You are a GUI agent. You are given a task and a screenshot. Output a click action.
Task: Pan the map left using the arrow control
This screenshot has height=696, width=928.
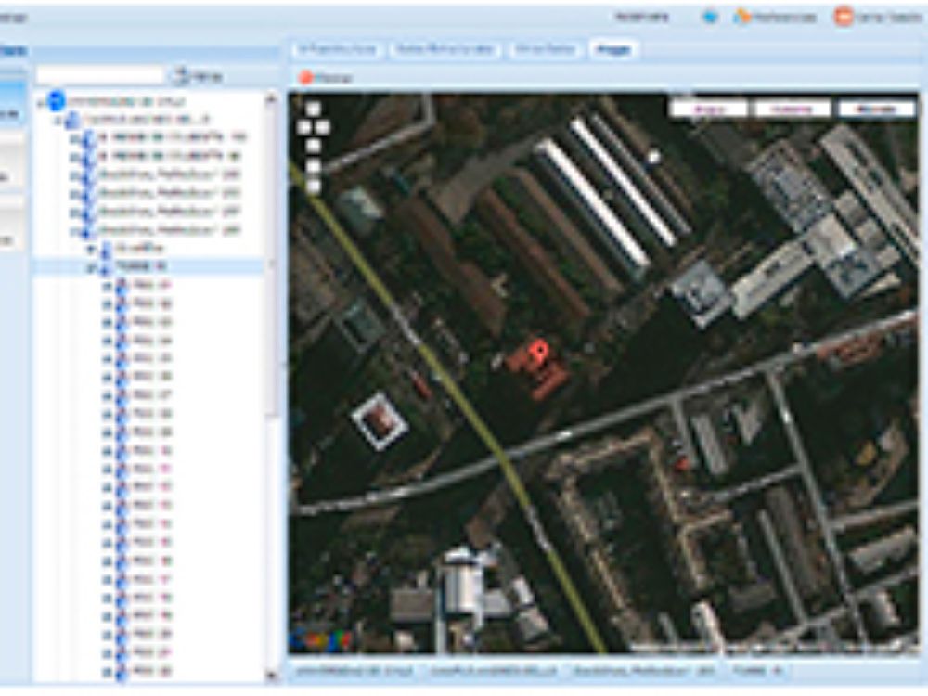point(304,127)
